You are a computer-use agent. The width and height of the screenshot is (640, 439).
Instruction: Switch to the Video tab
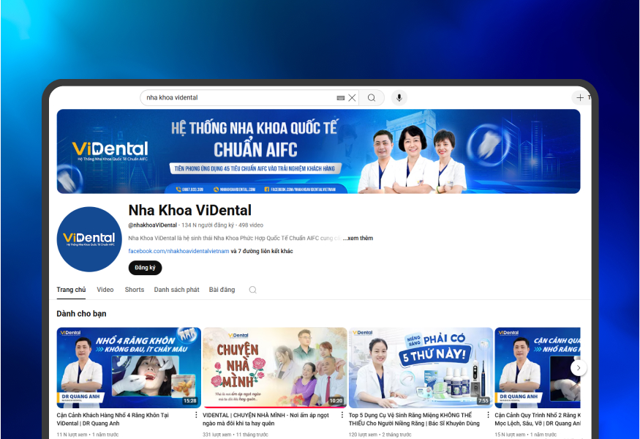click(105, 290)
